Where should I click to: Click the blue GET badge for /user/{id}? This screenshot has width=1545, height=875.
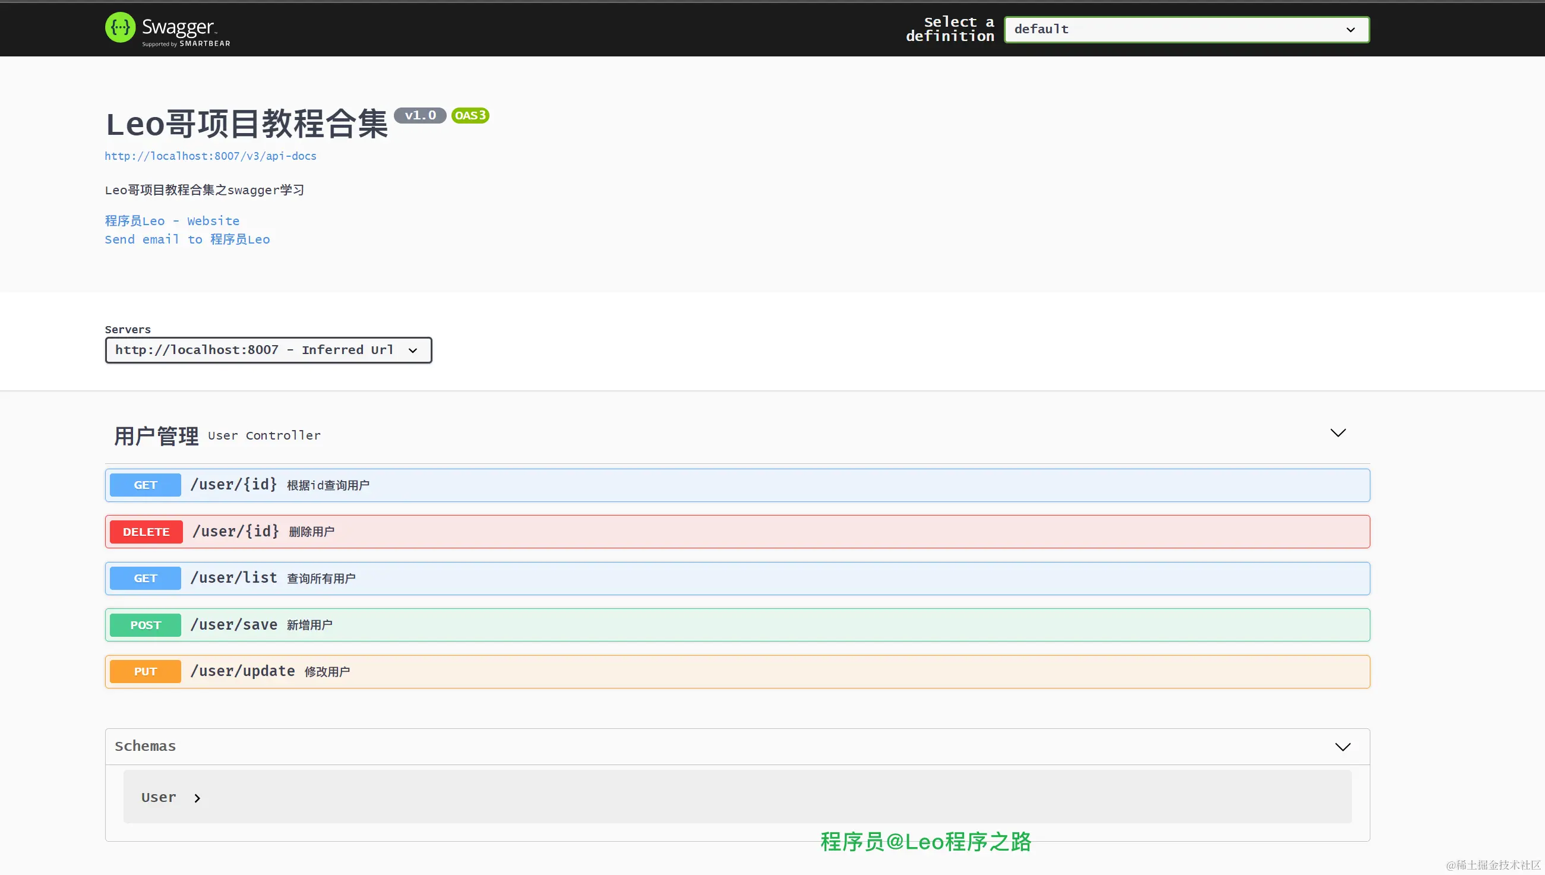coord(146,485)
